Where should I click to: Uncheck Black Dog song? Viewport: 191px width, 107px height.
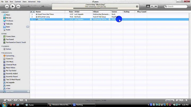pyautogui.click(x=37, y=19)
